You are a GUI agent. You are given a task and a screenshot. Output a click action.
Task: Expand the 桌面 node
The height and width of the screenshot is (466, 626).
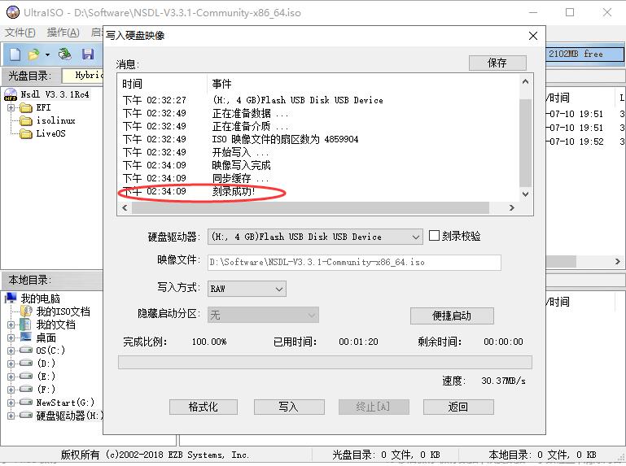11,338
